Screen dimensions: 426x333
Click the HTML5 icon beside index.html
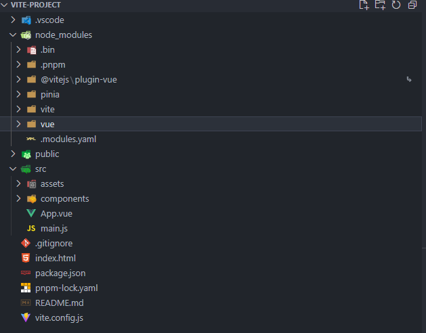point(26,258)
